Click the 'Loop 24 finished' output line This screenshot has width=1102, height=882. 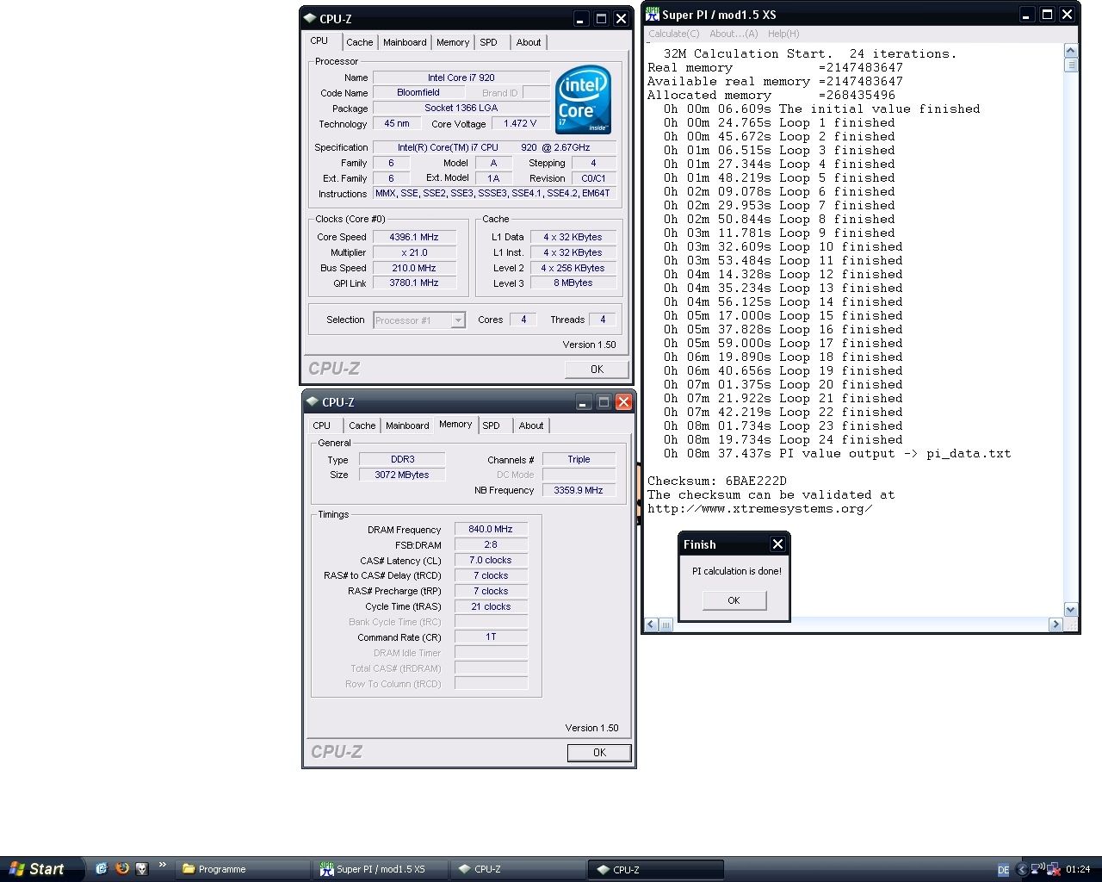(x=783, y=440)
